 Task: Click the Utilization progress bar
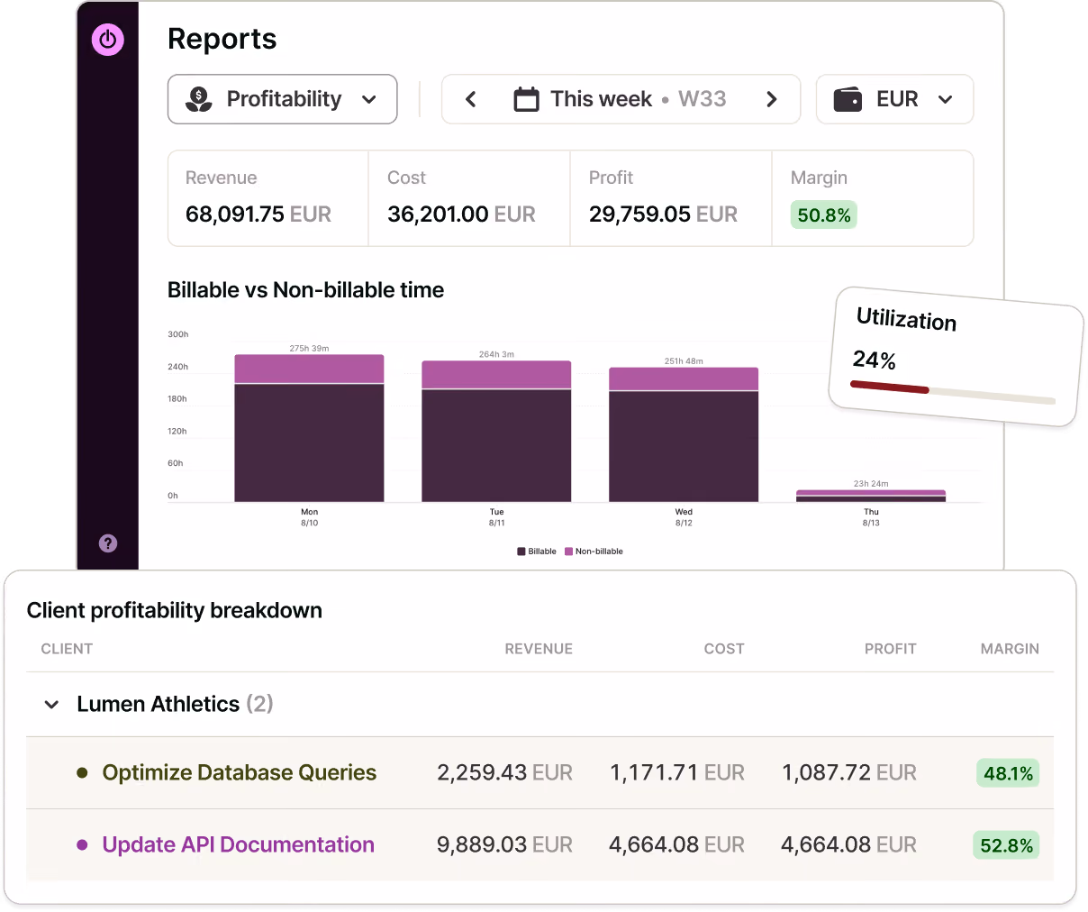(x=953, y=392)
